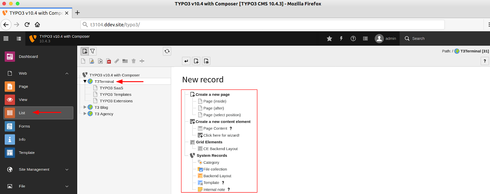Open the admin user menu

click(385, 38)
